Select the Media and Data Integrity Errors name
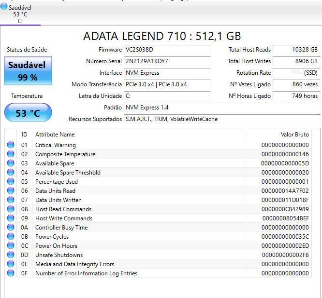Image resolution: width=322 pixels, height=298 pixels. (x=74, y=264)
